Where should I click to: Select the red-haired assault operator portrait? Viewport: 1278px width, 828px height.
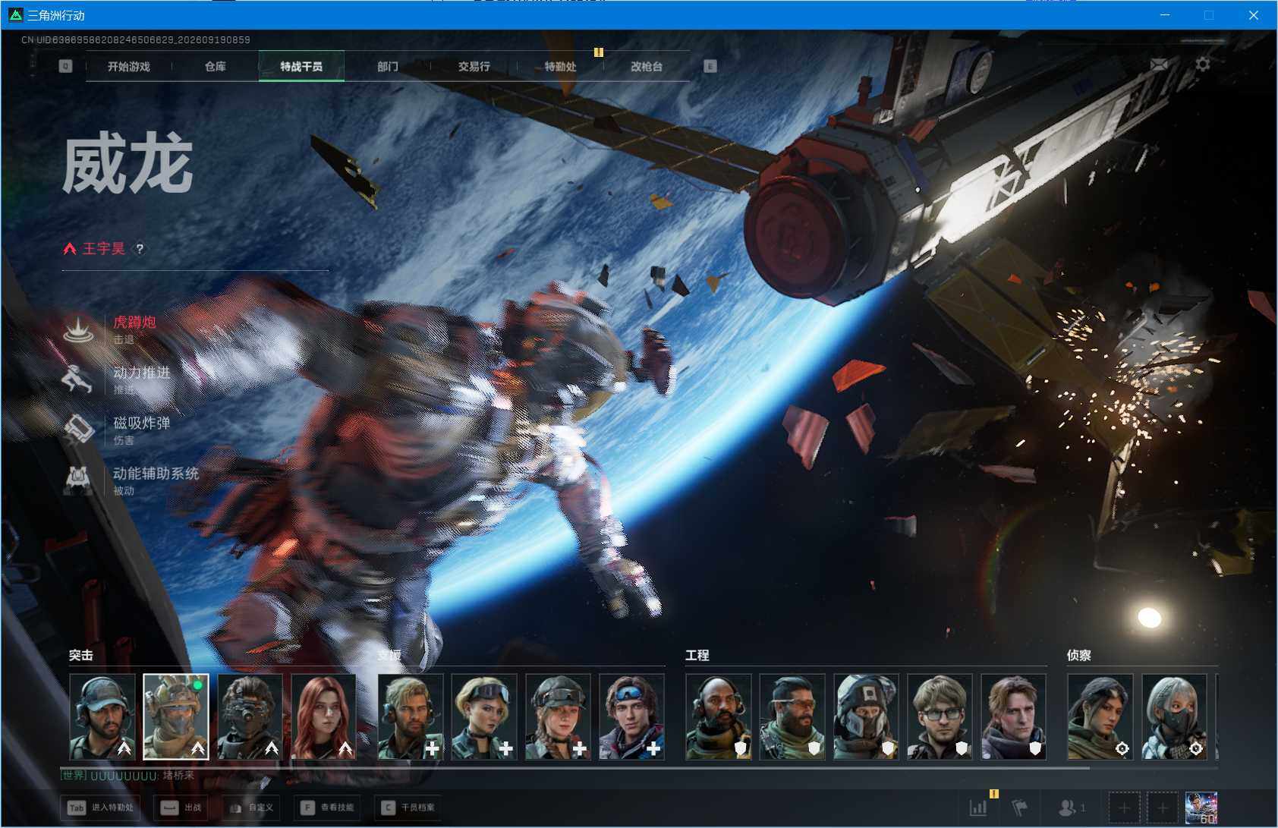[323, 716]
